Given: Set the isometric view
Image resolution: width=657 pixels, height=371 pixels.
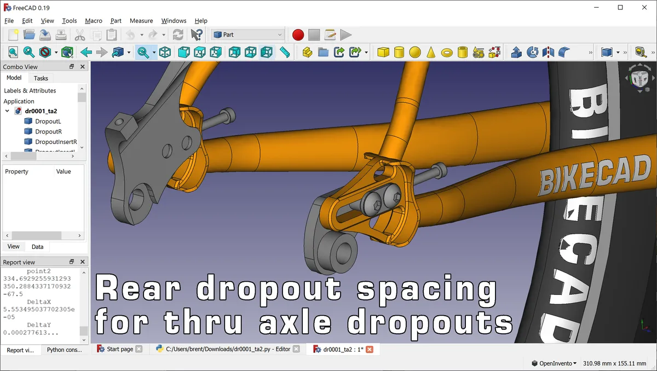Looking at the screenshot, I should tap(165, 53).
